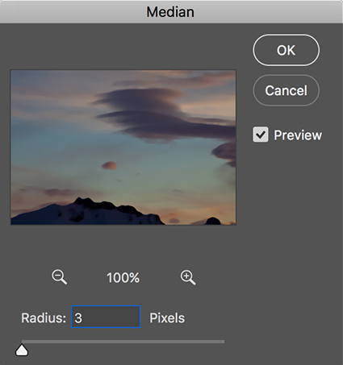Click the snowy mountain silhouette in preview
The width and height of the screenshot is (343, 365).
(86, 212)
